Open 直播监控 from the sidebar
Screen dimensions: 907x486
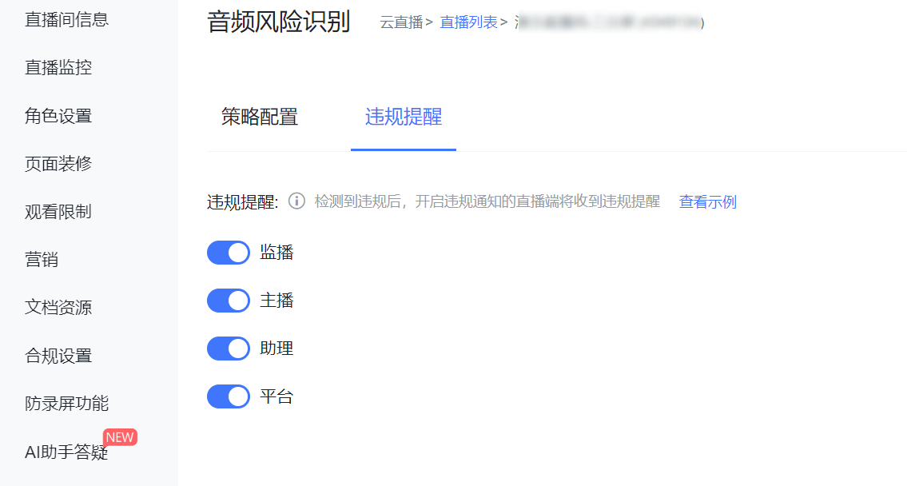click(58, 68)
